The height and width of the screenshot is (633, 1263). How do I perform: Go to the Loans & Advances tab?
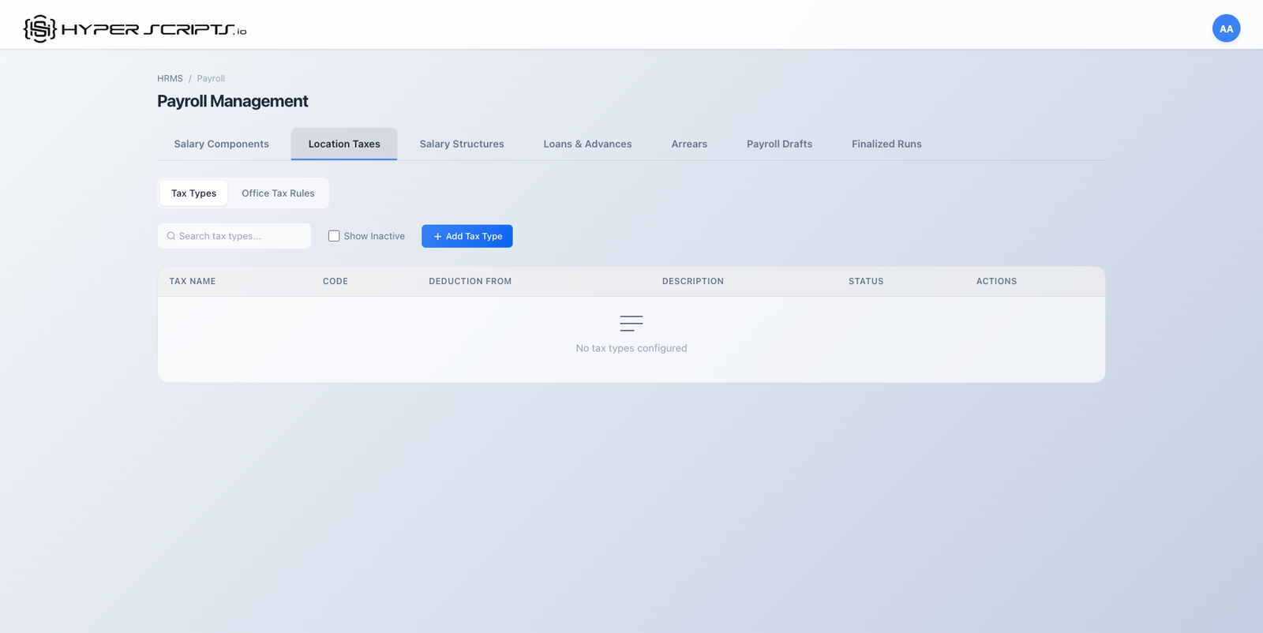587,144
